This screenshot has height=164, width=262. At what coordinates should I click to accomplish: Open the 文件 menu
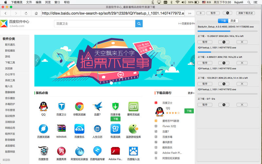(29, 2)
